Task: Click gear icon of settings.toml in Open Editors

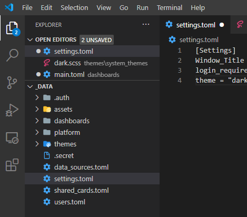Action: pos(47,51)
